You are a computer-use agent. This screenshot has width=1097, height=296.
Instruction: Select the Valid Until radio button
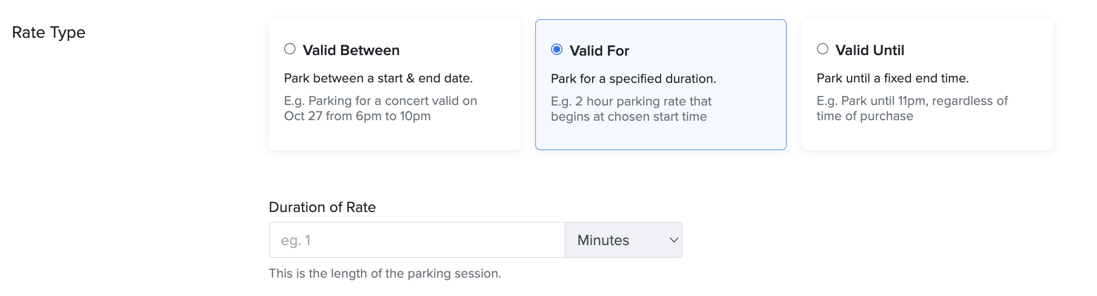[x=823, y=49]
